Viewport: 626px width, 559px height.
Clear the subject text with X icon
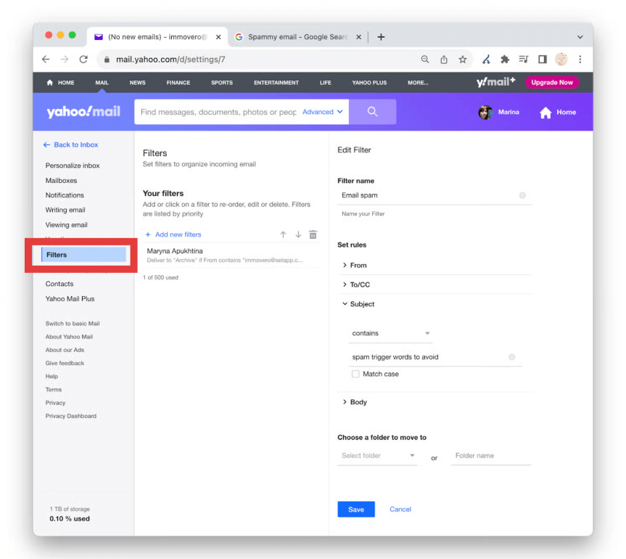tap(511, 357)
